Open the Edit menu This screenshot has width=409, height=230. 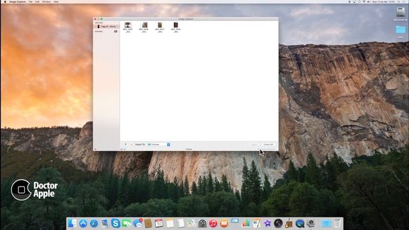click(37, 1)
